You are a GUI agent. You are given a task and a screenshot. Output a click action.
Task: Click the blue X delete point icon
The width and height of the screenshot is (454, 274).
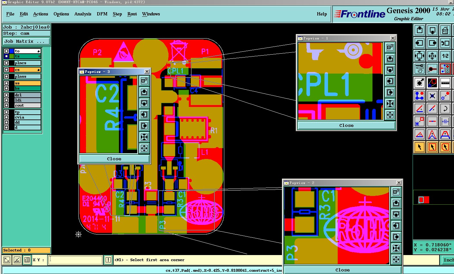(432, 96)
